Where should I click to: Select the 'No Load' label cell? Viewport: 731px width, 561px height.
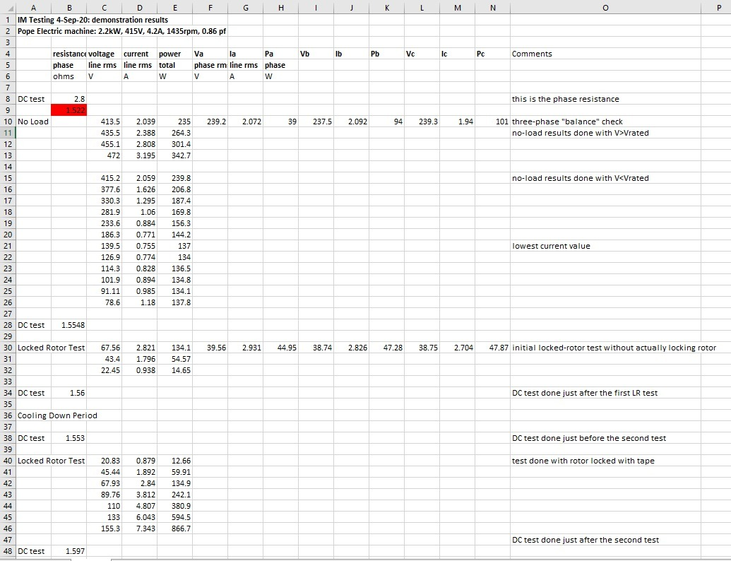point(33,122)
